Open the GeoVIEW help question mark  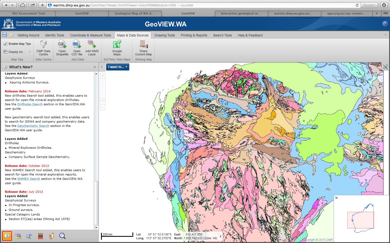[385, 24]
